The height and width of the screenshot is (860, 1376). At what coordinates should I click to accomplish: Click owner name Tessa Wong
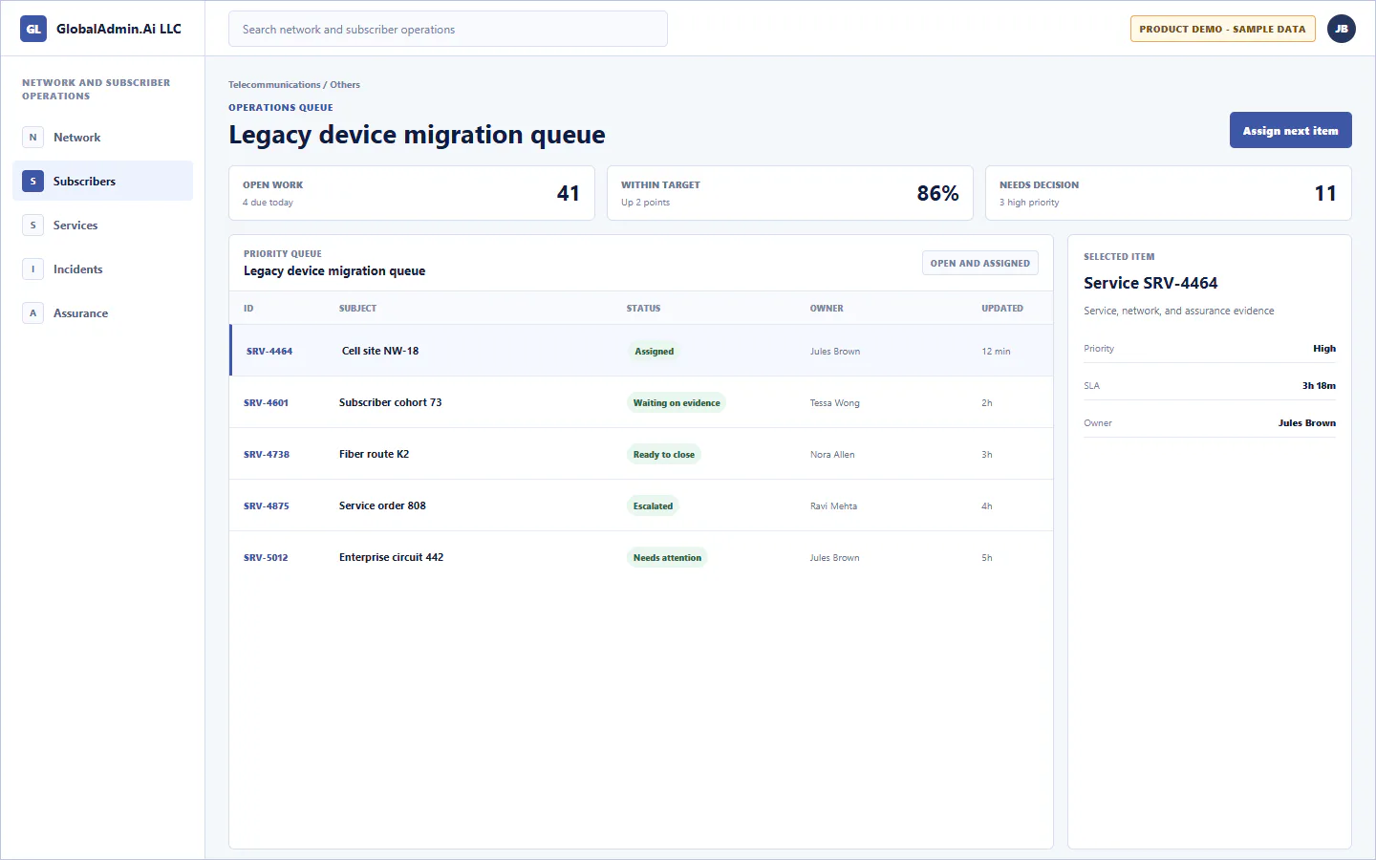pyautogui.click(x=835, y=403)
